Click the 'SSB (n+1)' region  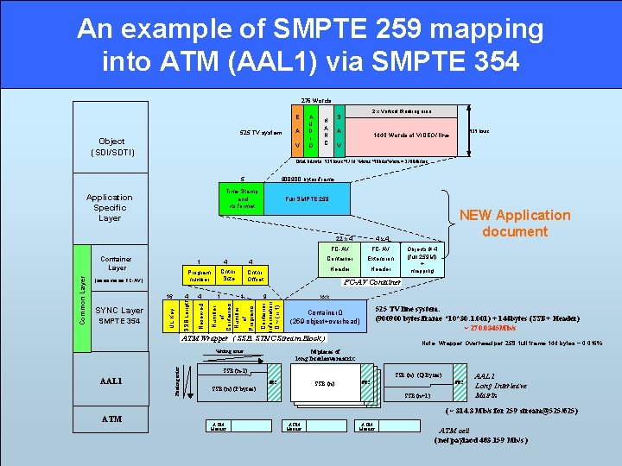pyautogui.click(x=418, y=395)
